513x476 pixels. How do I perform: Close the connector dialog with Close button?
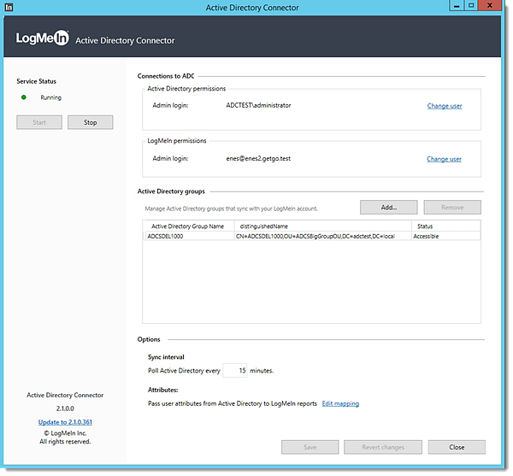(x=457, y=447)
